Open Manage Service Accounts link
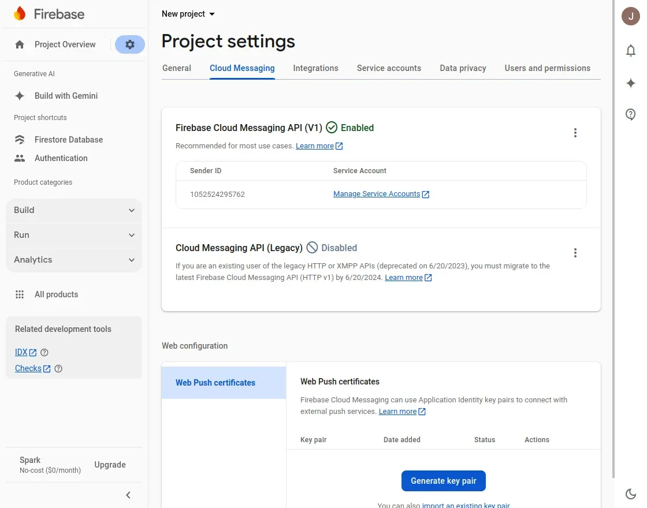The height and width of the screenshot is (508, 647). click(x=377, y=194)
